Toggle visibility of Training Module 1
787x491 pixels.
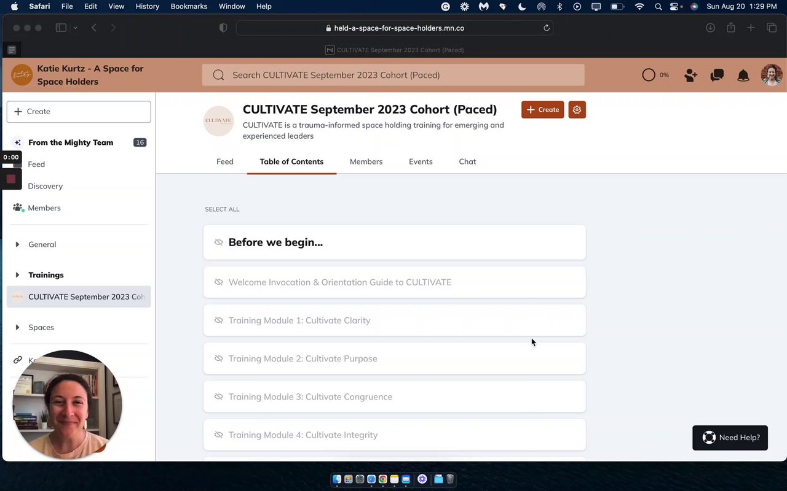tap(218, 320)
